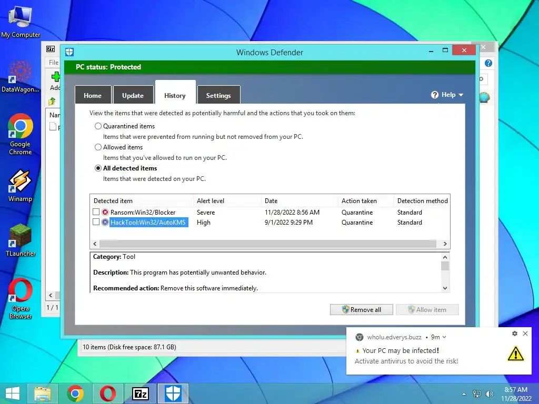Click '11/28/2022 8:56 AM' date cell
The image size is (539, 404).
(x=292, y=213)
